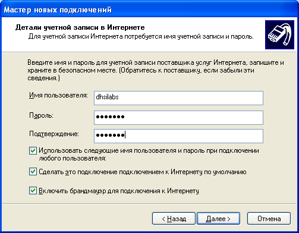Image resolution: width=299 pixels, height=233 pixels.
Task: Click the heading 'Детали учетной записи в Интернете'
Action: (80, 27)
